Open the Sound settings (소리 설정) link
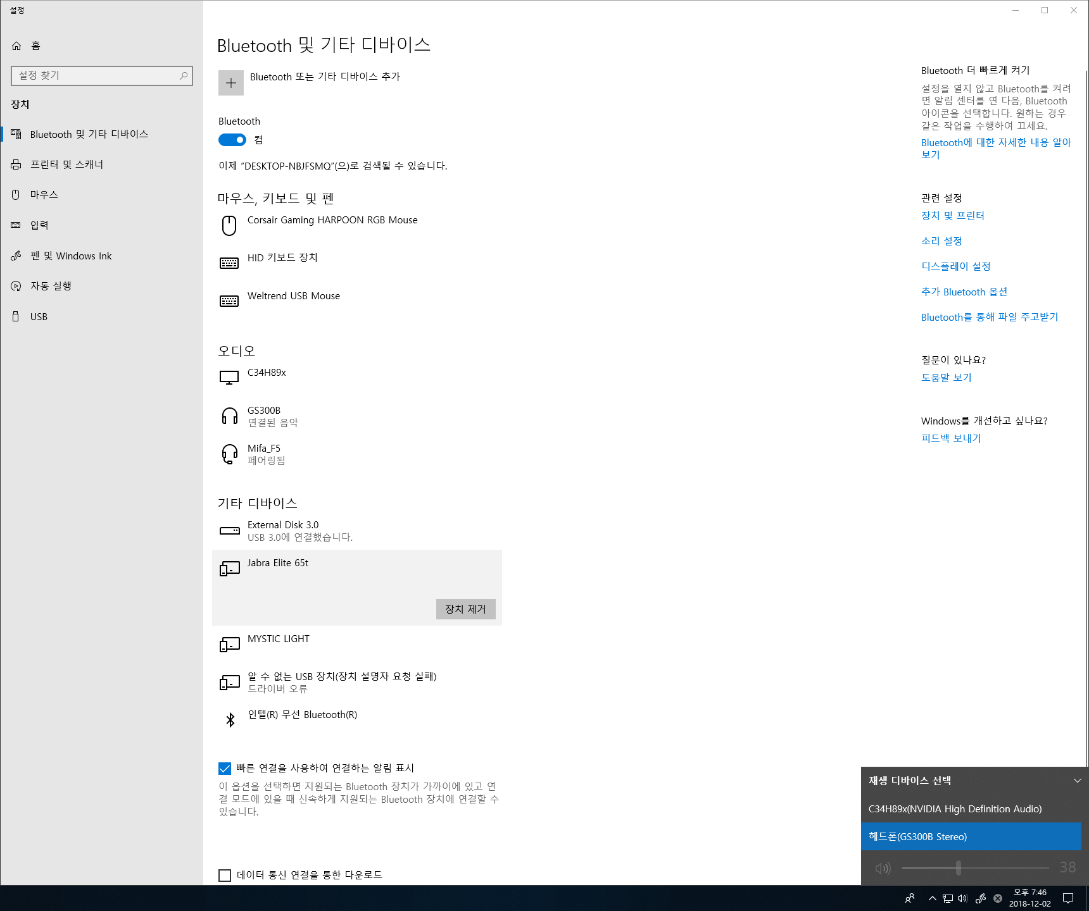 tap(941, 241)
